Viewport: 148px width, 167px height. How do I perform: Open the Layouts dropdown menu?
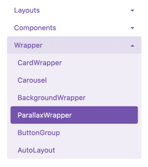click(x=74, y=10)
